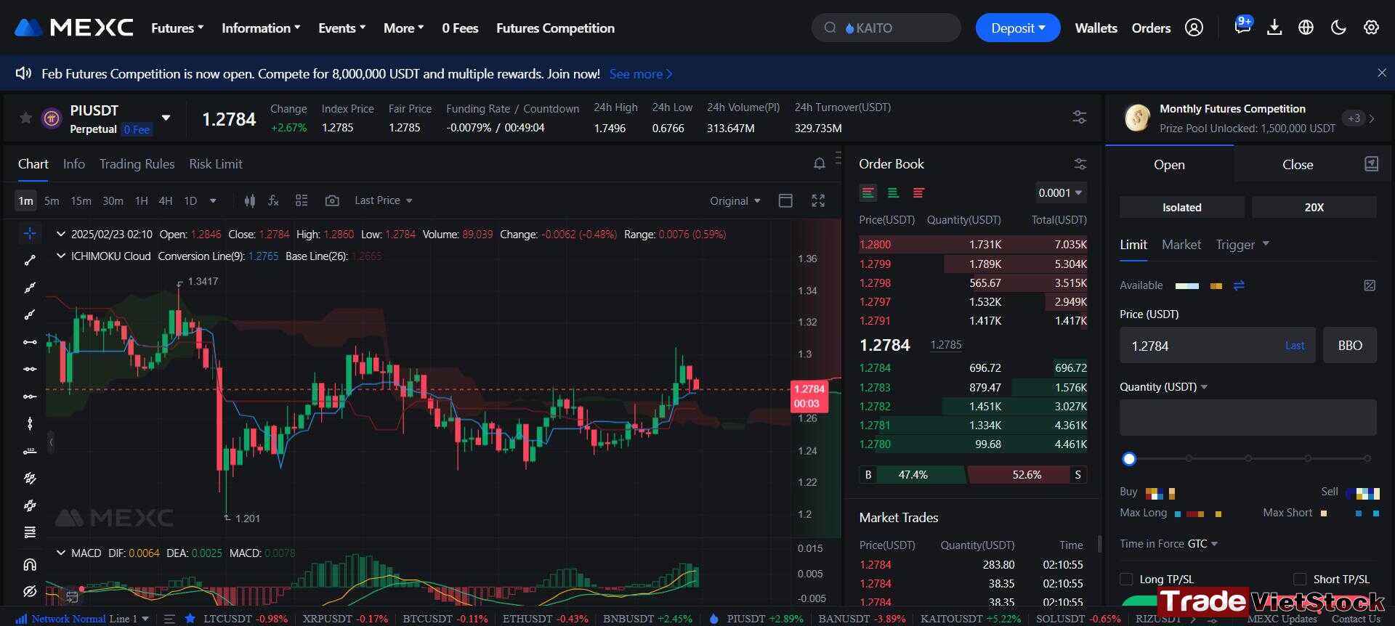Click the chart price alert bell icon
The height and width of the screenshot is (626, 1395).
(x=819, y=163)
